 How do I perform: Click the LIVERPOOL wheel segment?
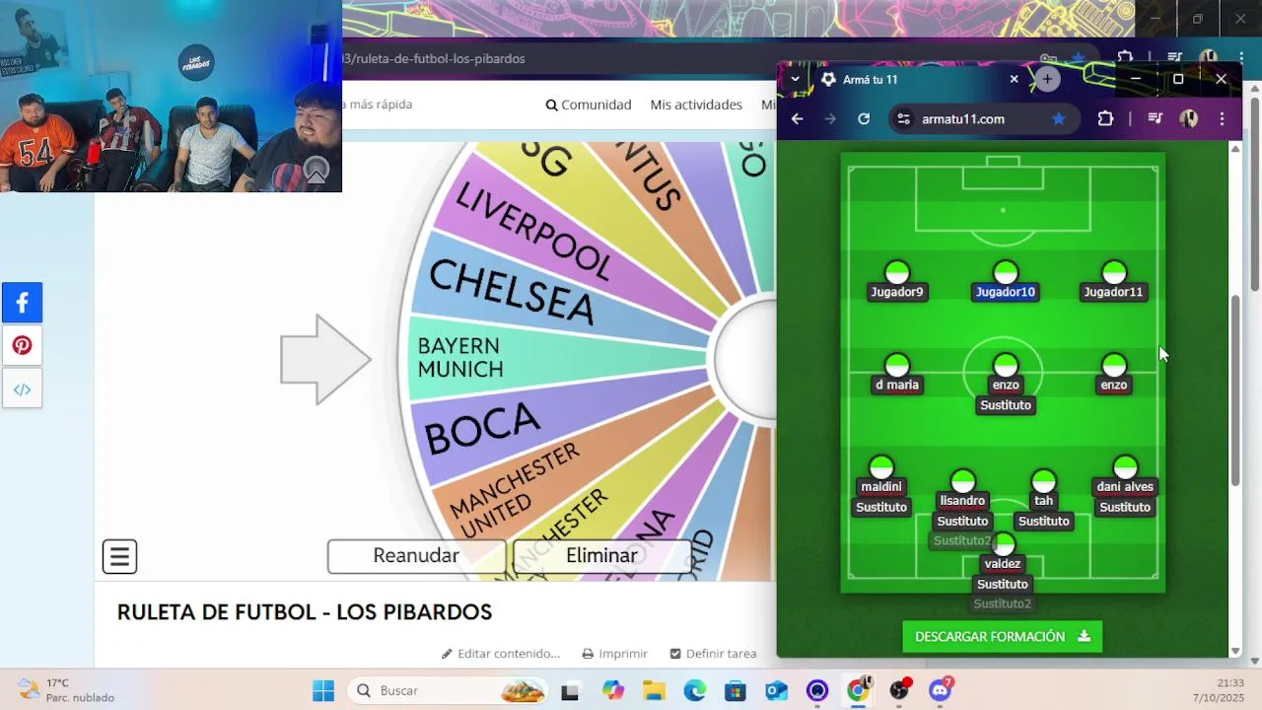point(533,230)
